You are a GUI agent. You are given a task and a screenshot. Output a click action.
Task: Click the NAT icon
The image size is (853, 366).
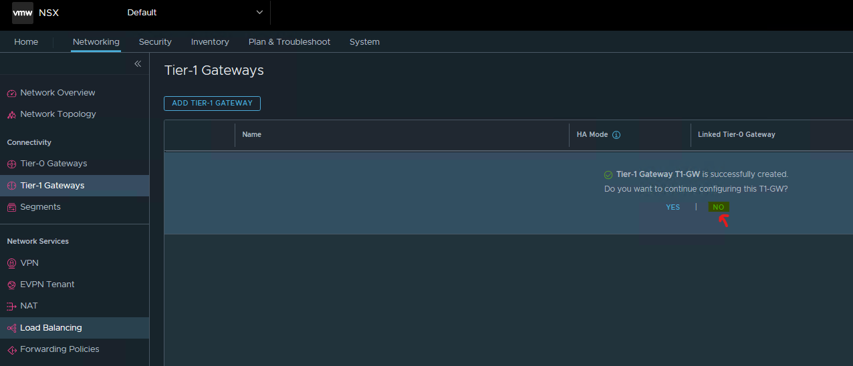click(11, 307)
